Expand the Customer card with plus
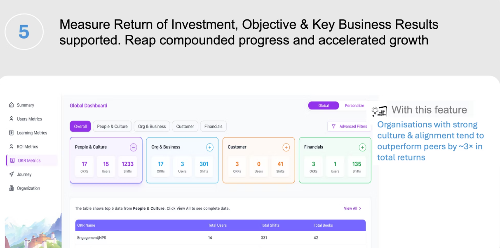The image size is (500, 248). 286,147
